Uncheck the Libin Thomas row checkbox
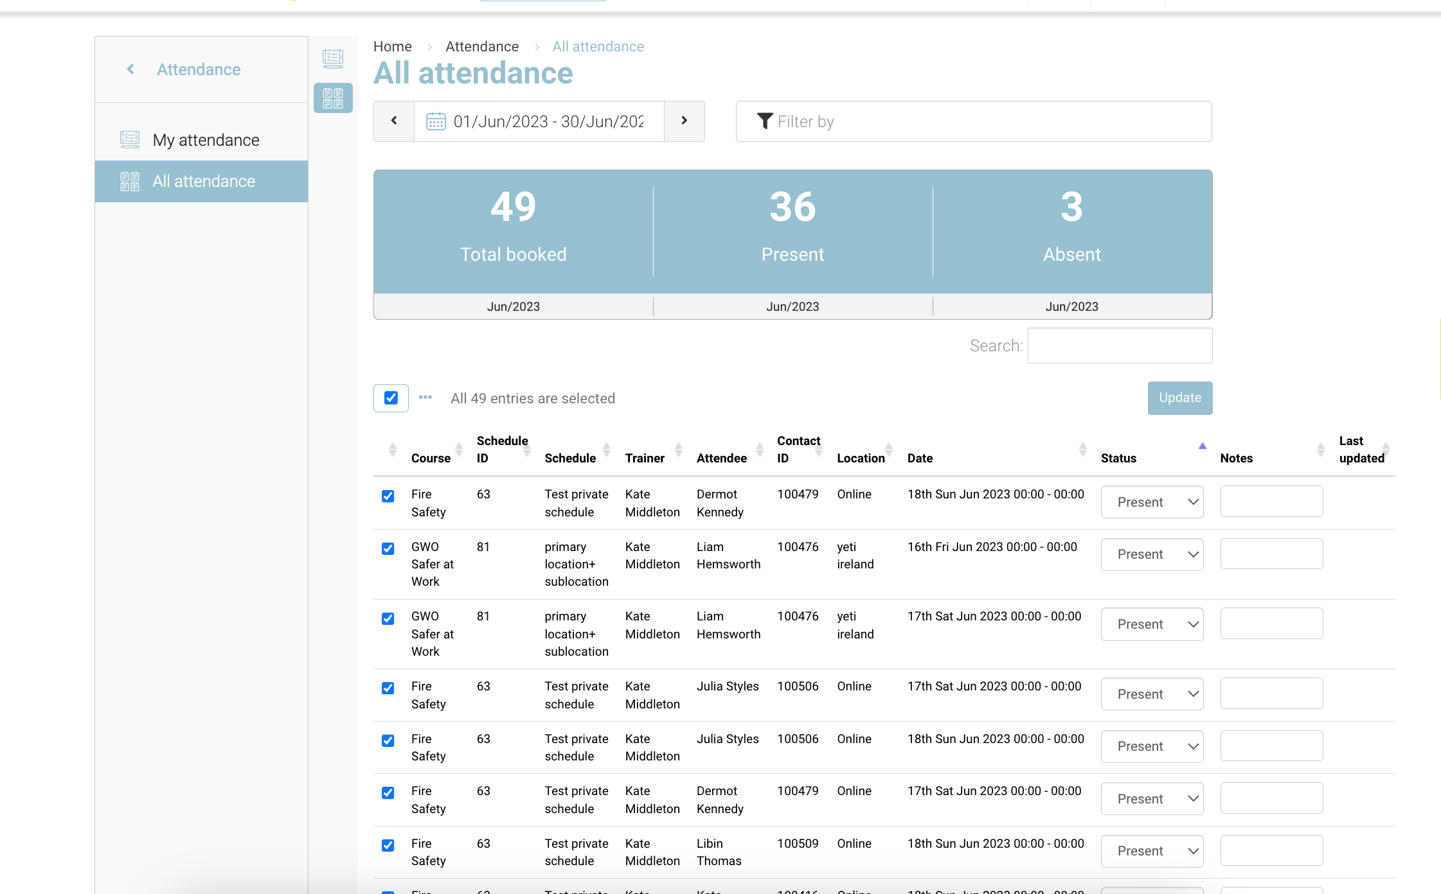 (x=388, y=845)
